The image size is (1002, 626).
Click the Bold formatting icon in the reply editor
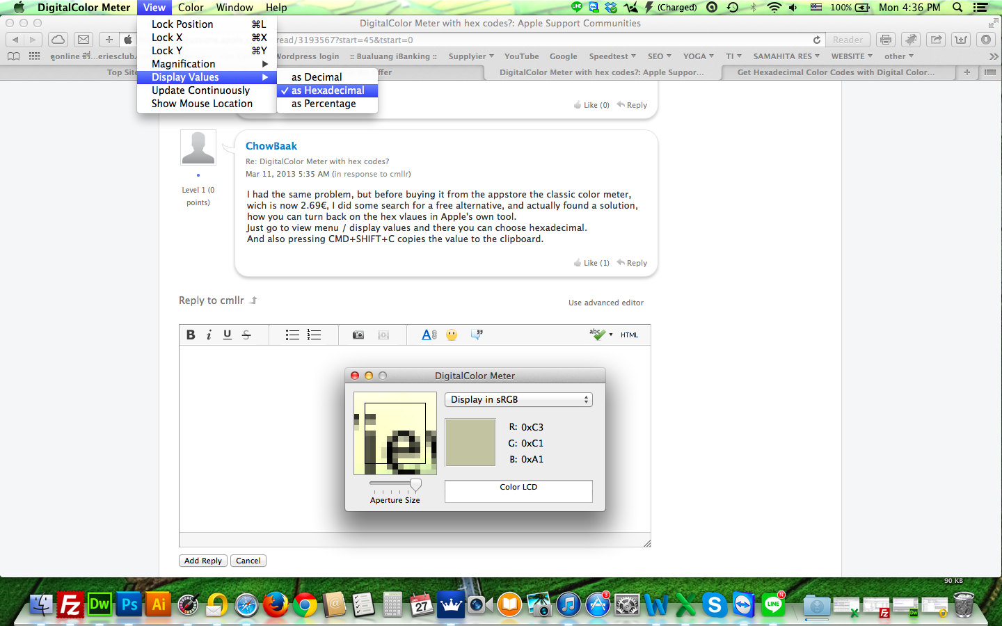point(191,335)
